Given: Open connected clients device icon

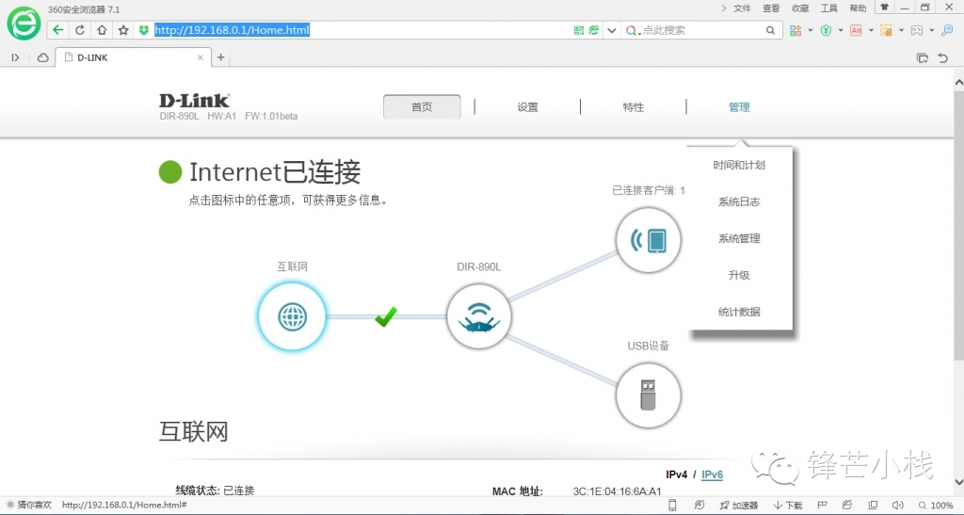Looking at the screenshot, I should [x=649, y=240].
